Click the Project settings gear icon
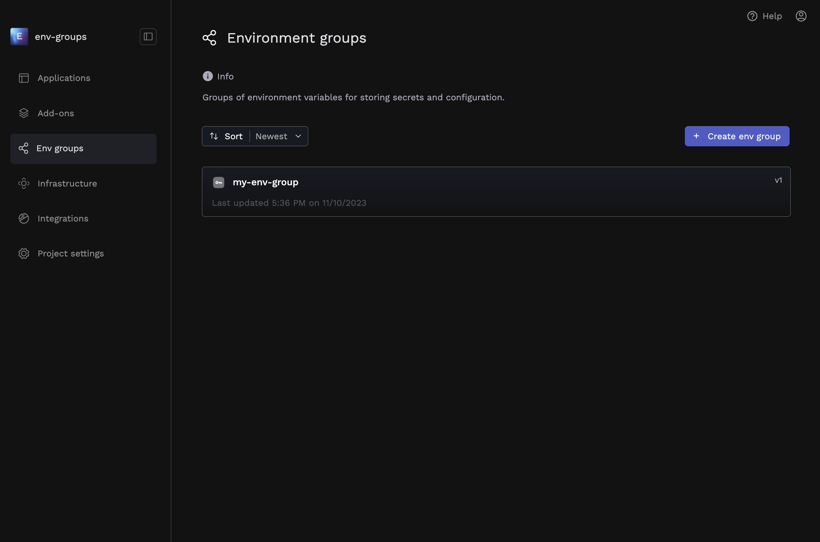Image resolution: width=820 pixels, height=542 pixels. [24, 253]
